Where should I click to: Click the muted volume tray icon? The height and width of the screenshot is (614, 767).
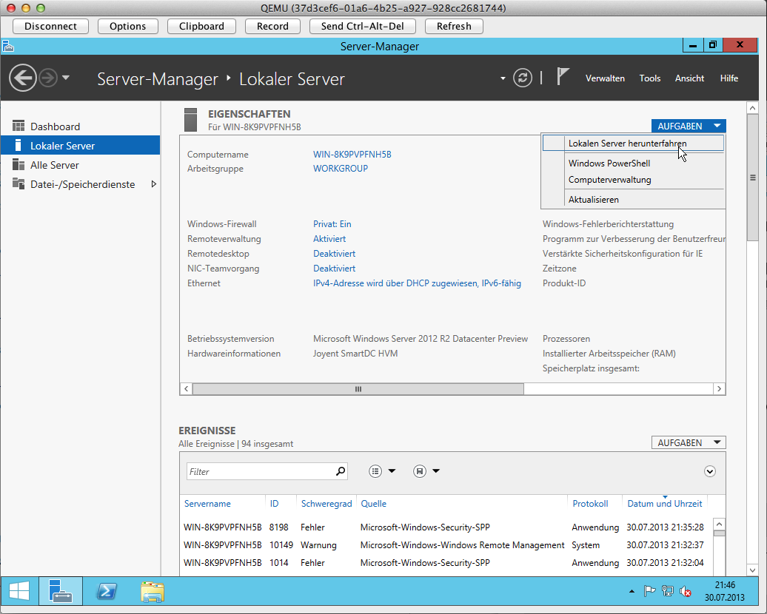[x=686, y=592]
